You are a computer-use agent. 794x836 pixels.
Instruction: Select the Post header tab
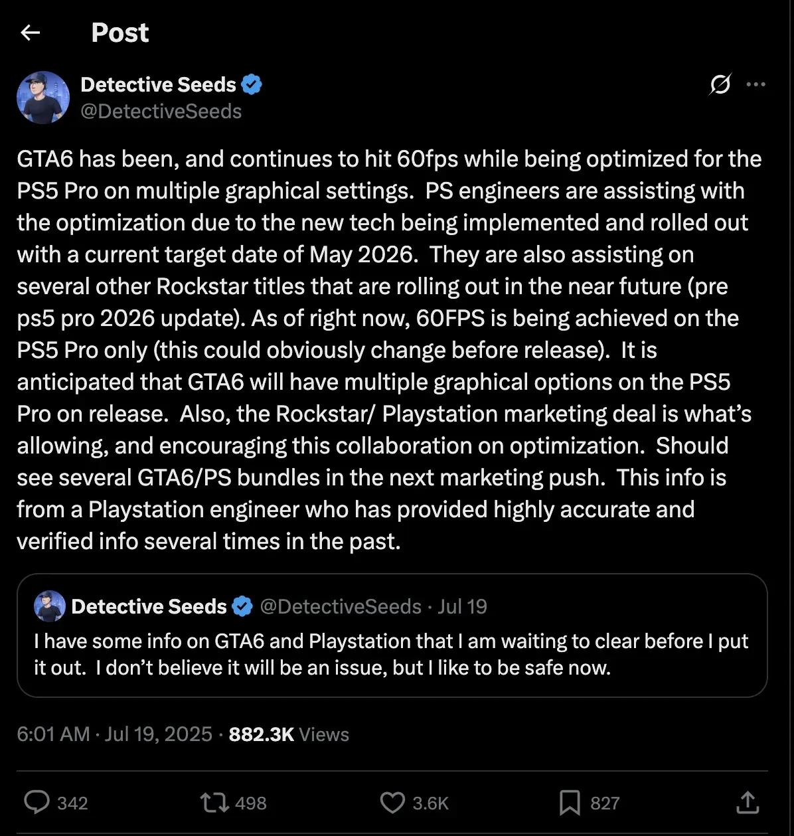[119, 33]
